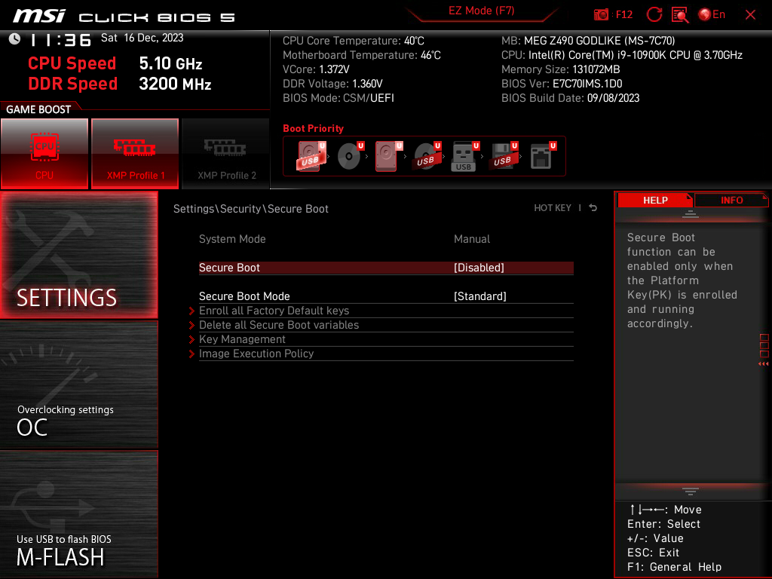
Task: Select the USB key boot device icon
Action: (x=464, y=156)
